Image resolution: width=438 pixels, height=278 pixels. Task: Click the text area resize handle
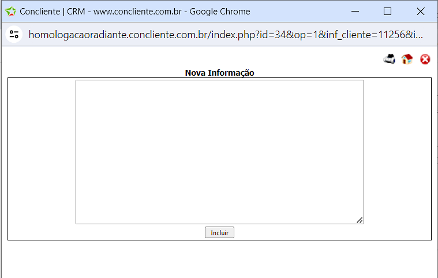[x=360, y=220]
